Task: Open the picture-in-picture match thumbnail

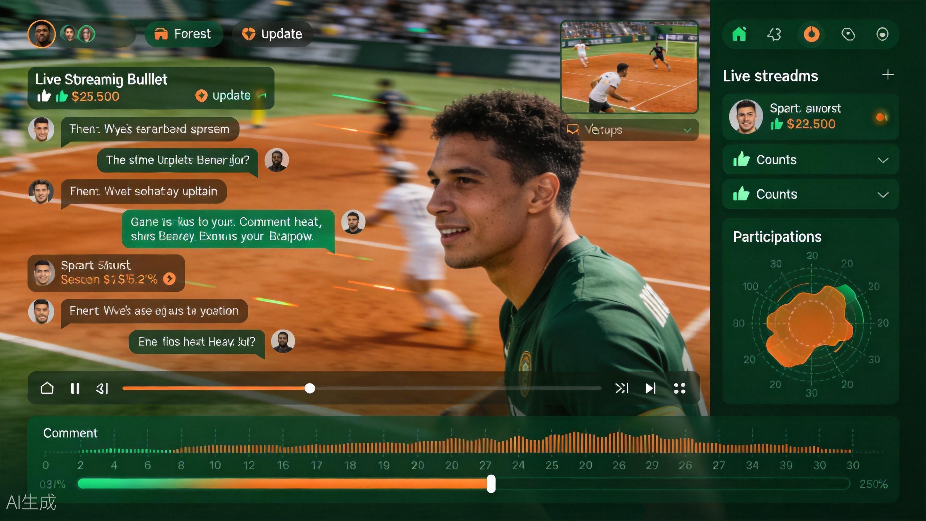Action: [629, 67]
